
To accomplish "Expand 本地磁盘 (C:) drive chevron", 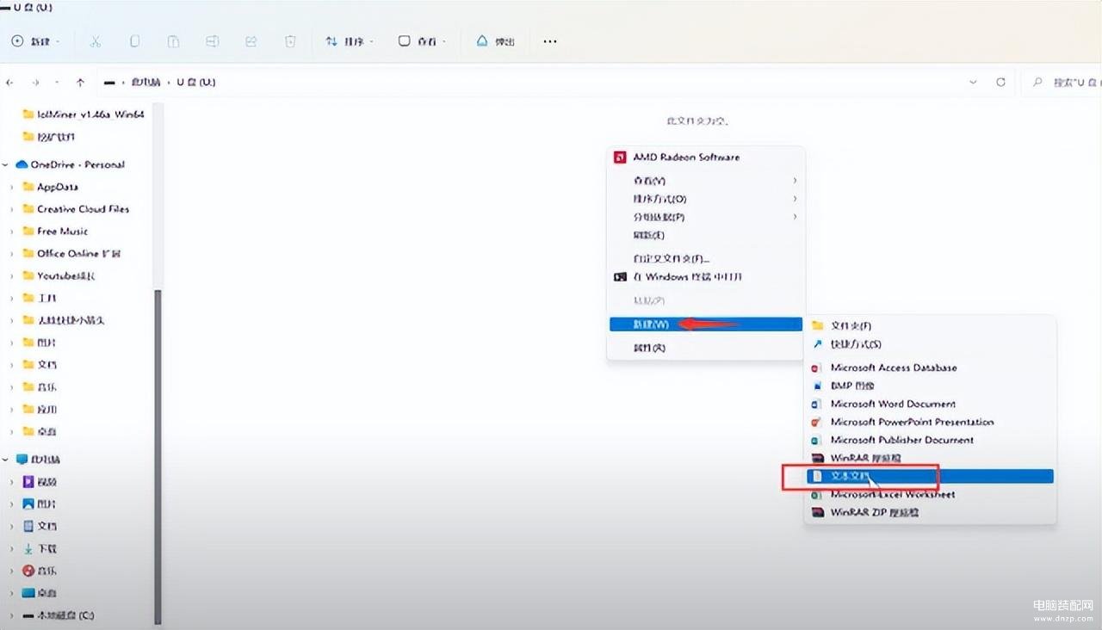I will coord(12,615).
